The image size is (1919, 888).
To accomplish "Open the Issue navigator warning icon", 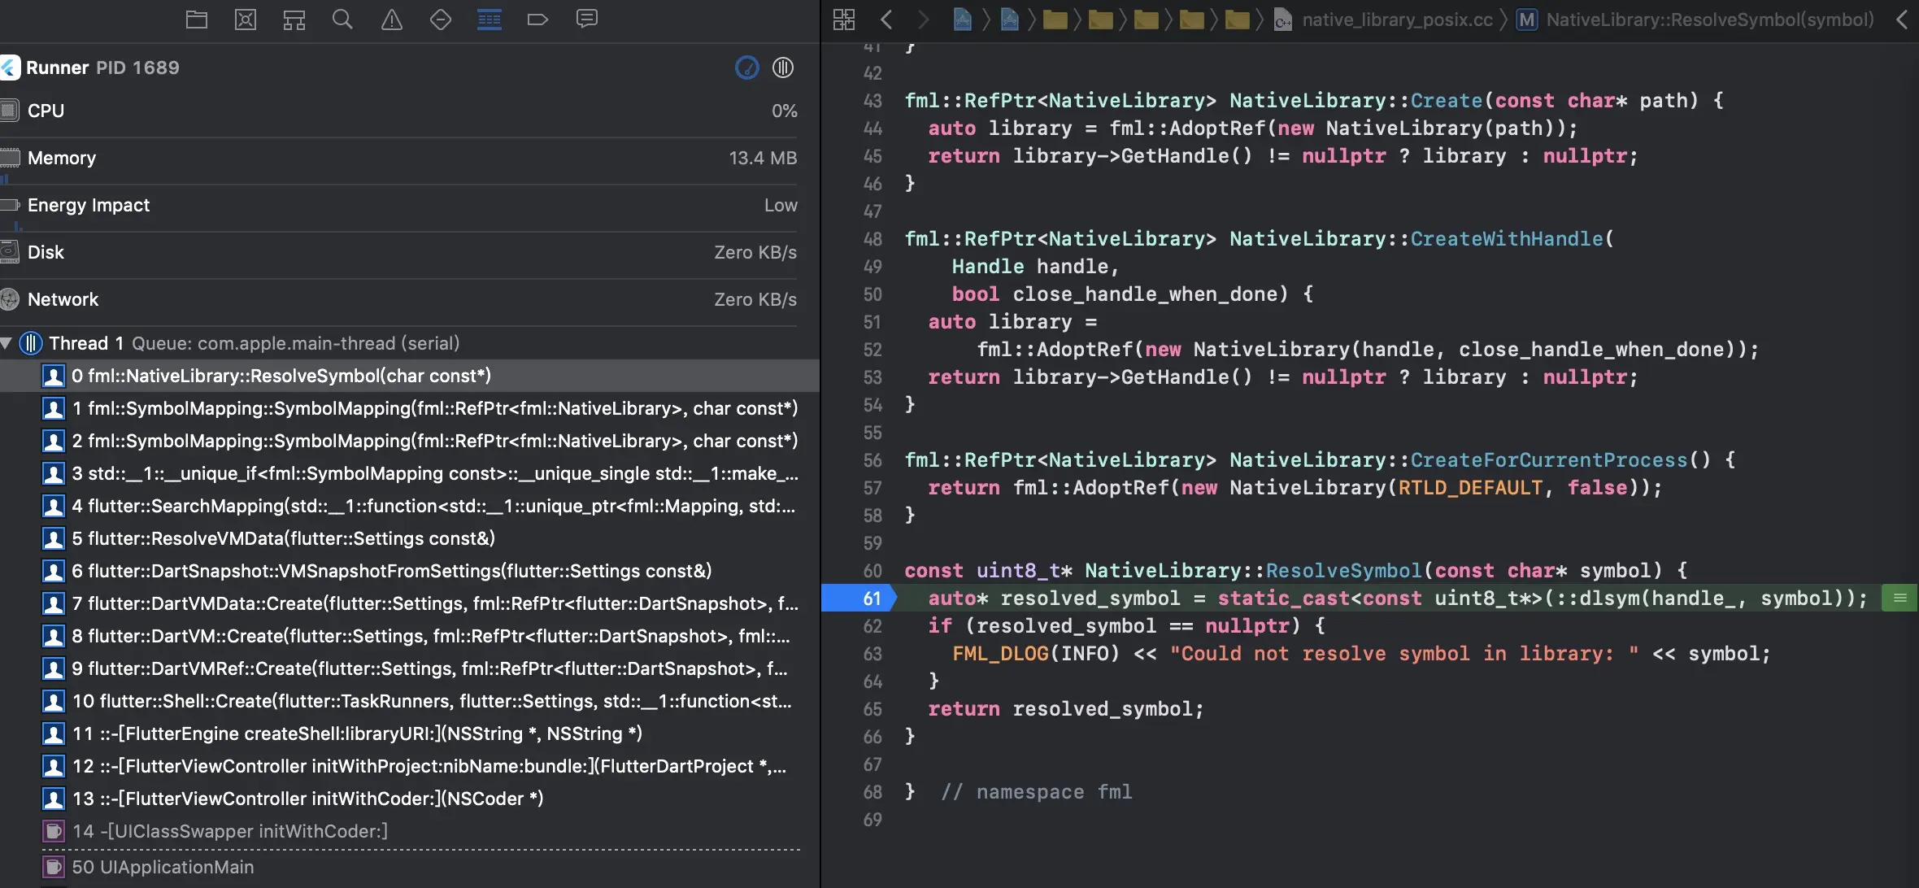I will pos(392,20).
